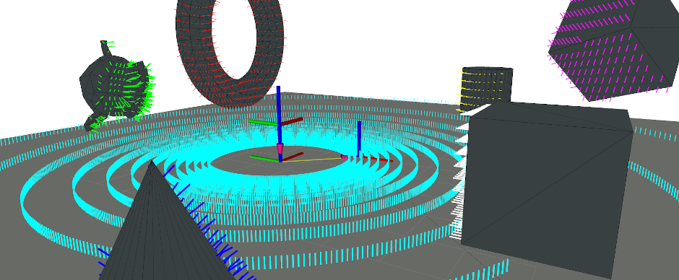679x280 pixels.
Task: Select the short blue axis of the right frame
Action: pos(359,139)
